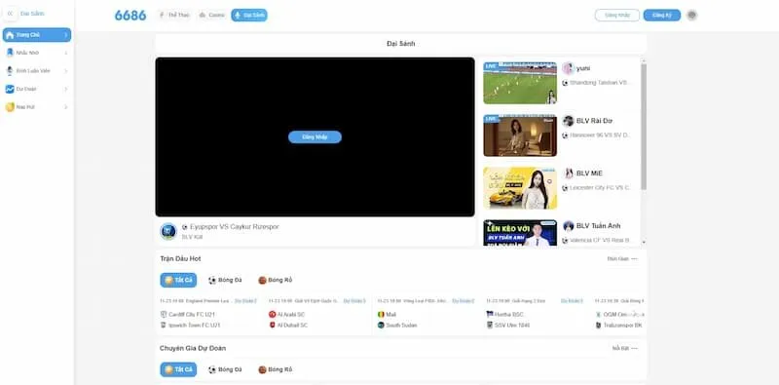Click Ipswich Town FC U21 crest
Image resolution: width=779 pixels, height=385 pixels.
[164, 325]
